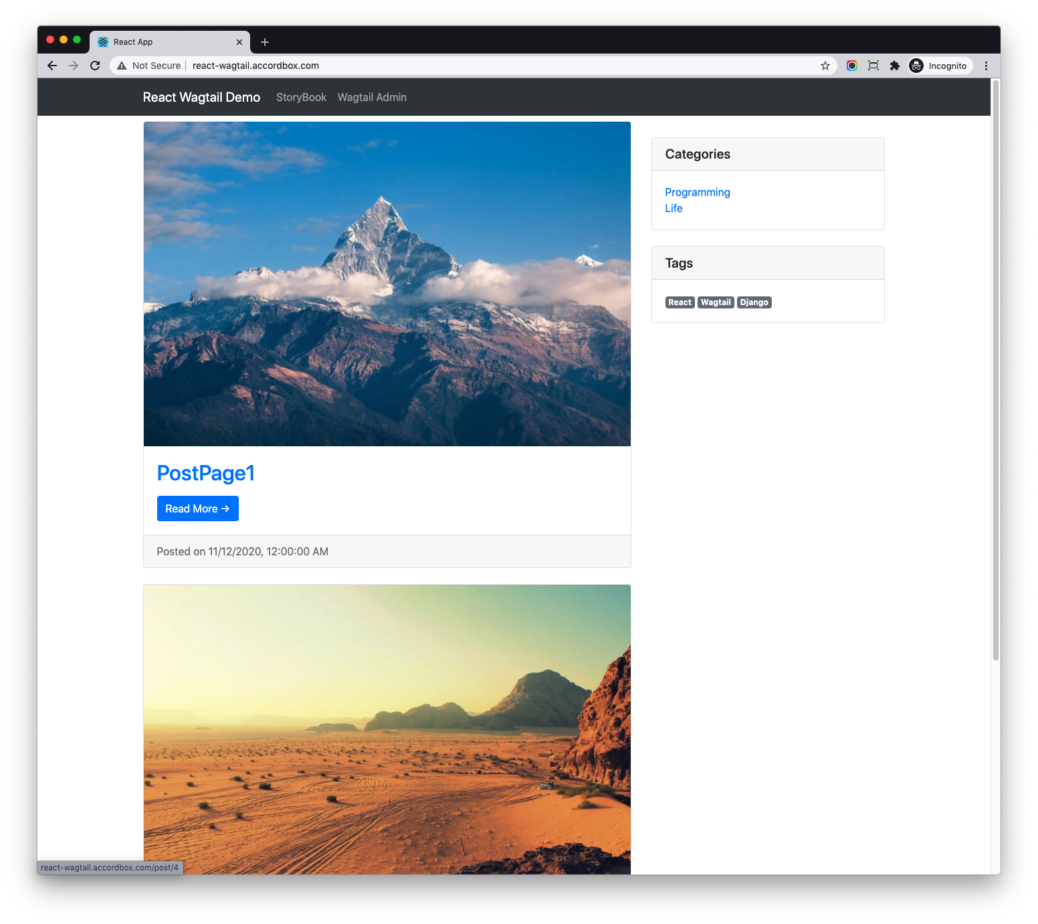This screenshot has width=1038, height=924.
Task: Click the screenshot capture extension icon
Action: coord(873,66)
